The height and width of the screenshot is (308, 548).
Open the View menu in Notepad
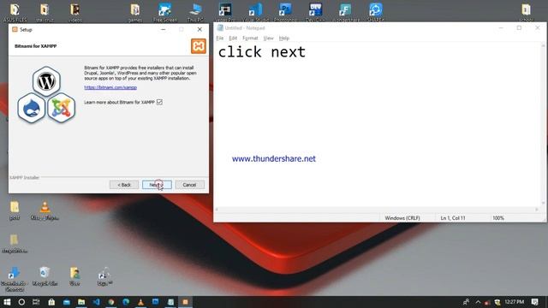(x=268, y=38)
